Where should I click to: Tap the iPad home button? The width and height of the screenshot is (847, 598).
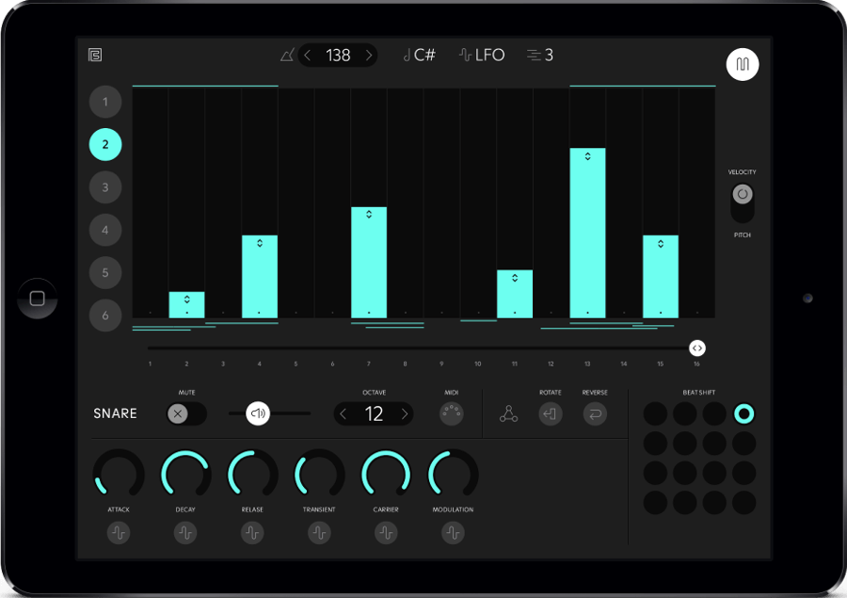tap(38, 299)
